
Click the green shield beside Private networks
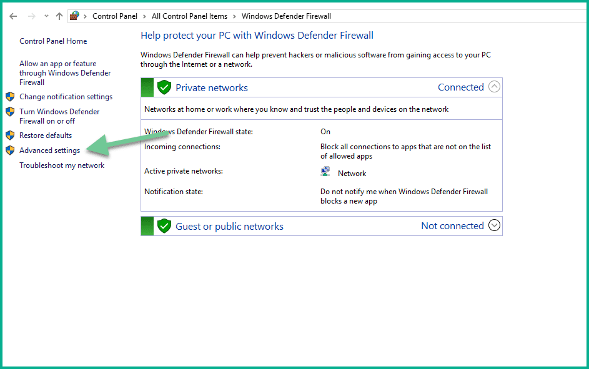(164, 87)
